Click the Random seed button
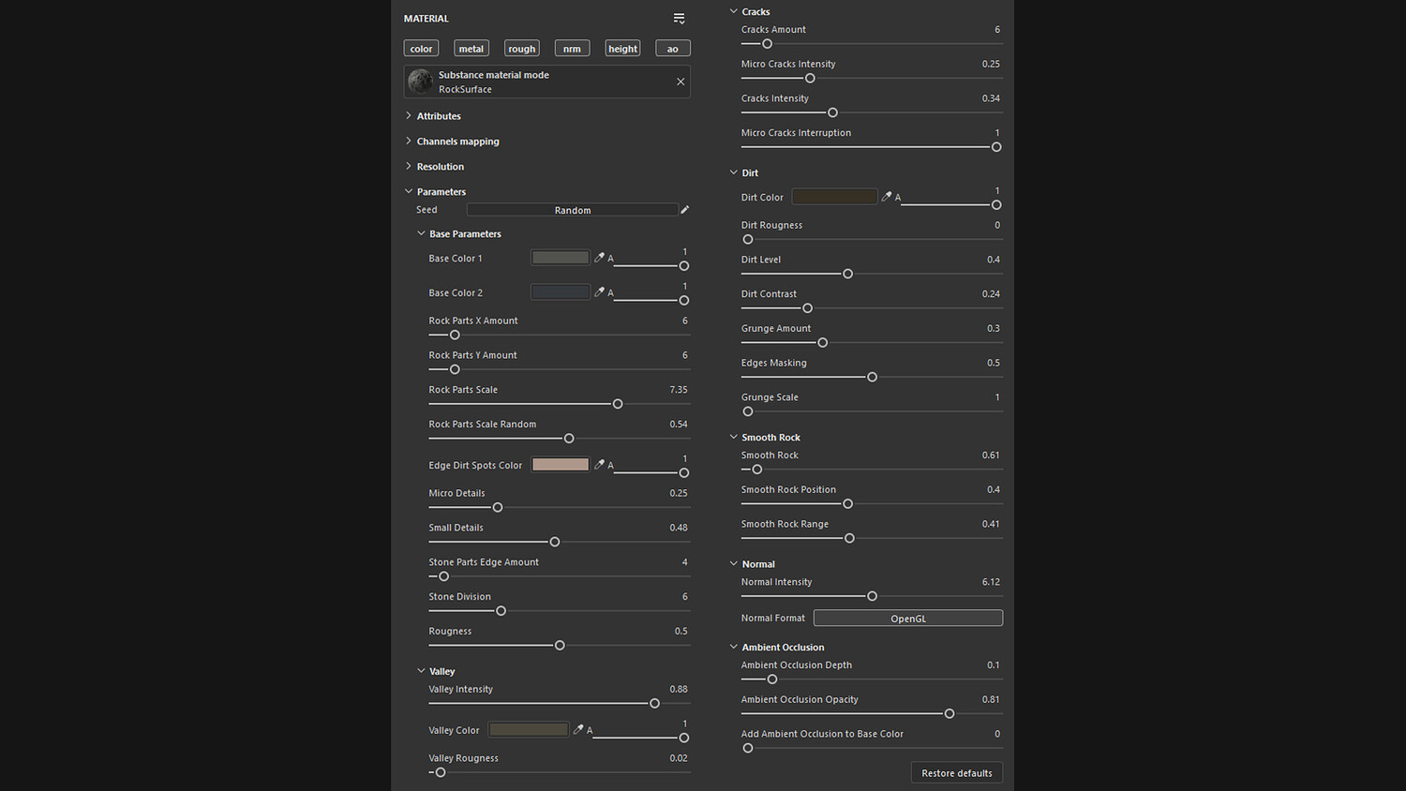This screenshot has height=791, width=1406. 573,210
